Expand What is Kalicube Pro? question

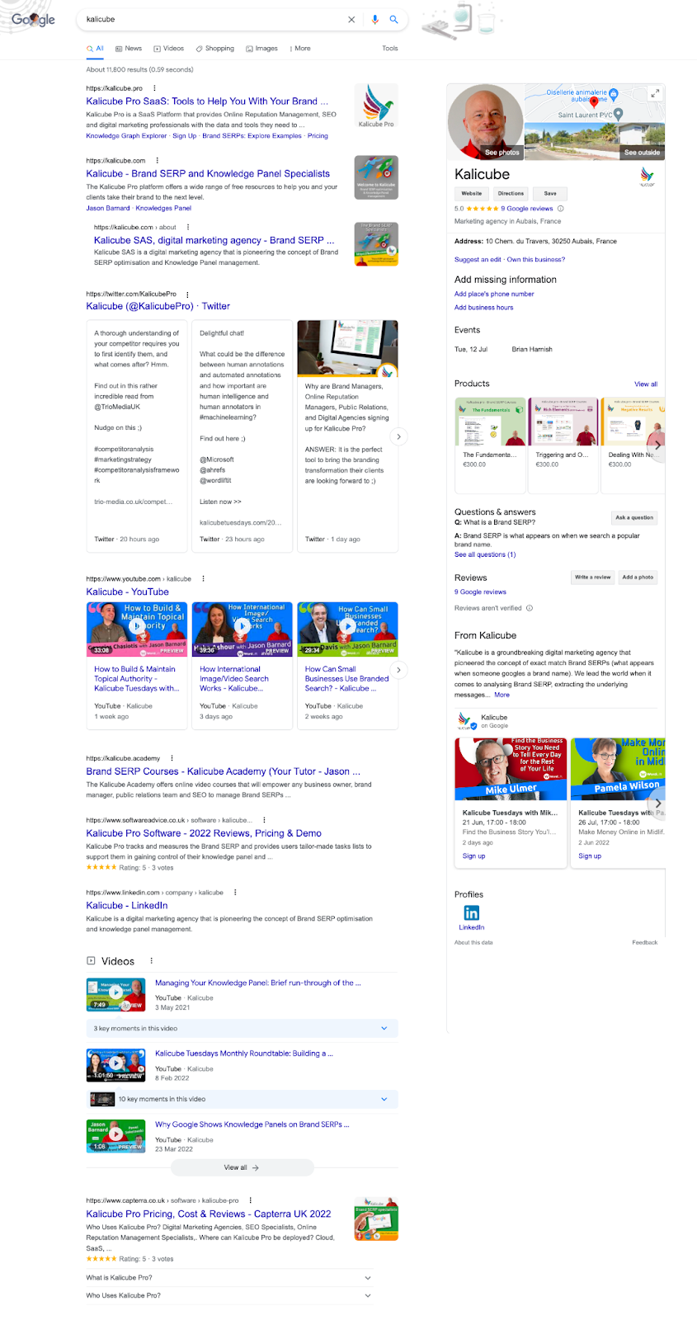click(229, 1278)
